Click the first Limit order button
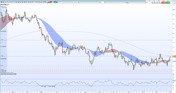This screenshot has width=176, height=93. pos(153,3)
